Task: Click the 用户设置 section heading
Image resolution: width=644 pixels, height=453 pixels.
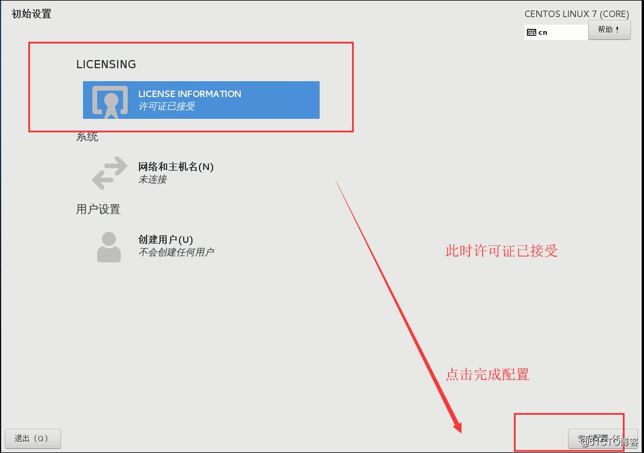Action: tap(98, 209)
